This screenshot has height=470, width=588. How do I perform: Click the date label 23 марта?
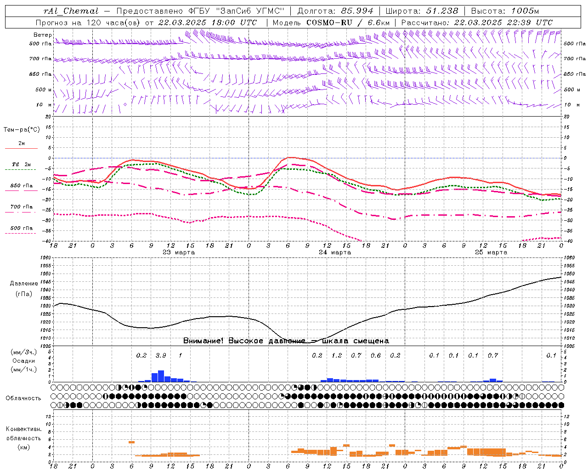point(179,252)
